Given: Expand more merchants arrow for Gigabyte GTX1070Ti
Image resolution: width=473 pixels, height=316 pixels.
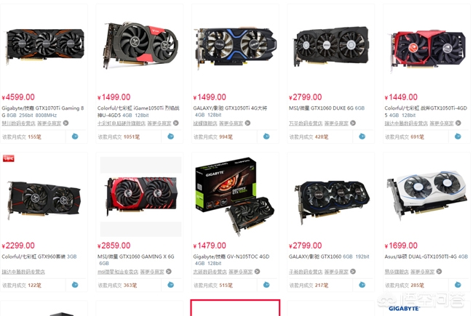Looking at the screenshot, I should coord(65,123).
